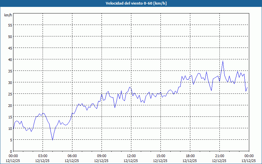Click the '40' value on y-axis
262x164 pixels.
(10, 59)
